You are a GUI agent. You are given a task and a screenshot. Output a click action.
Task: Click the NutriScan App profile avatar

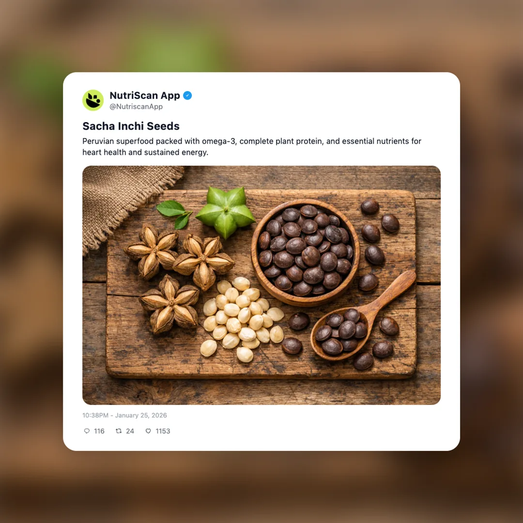(x=93, y=100)
